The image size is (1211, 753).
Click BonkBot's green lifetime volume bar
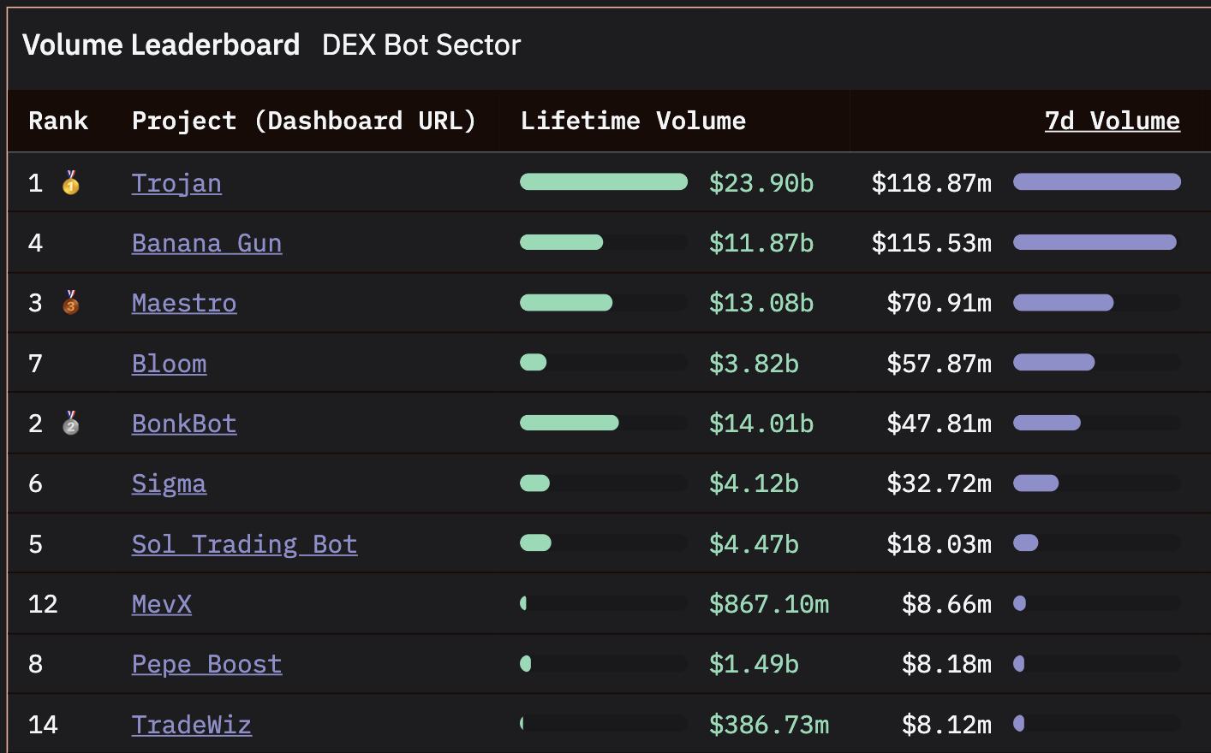click(x=569, y=423)
